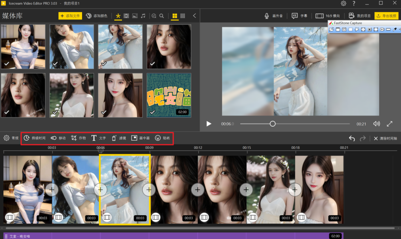Open 画中画 picture-in-picture tool
This screenshot has height=239, width=401.
[x=140, y=138]
